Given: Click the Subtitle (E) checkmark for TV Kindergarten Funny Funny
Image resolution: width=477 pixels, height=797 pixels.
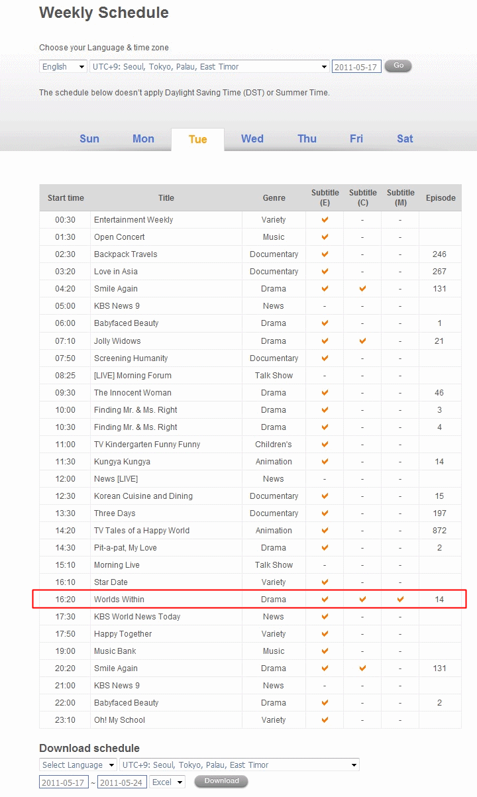Looking at the screenshot, I should coord(325,444).
